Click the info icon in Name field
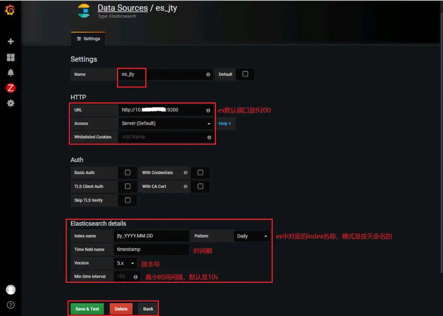The width and height of the screenshot is (443, 316). pos(208,74)
